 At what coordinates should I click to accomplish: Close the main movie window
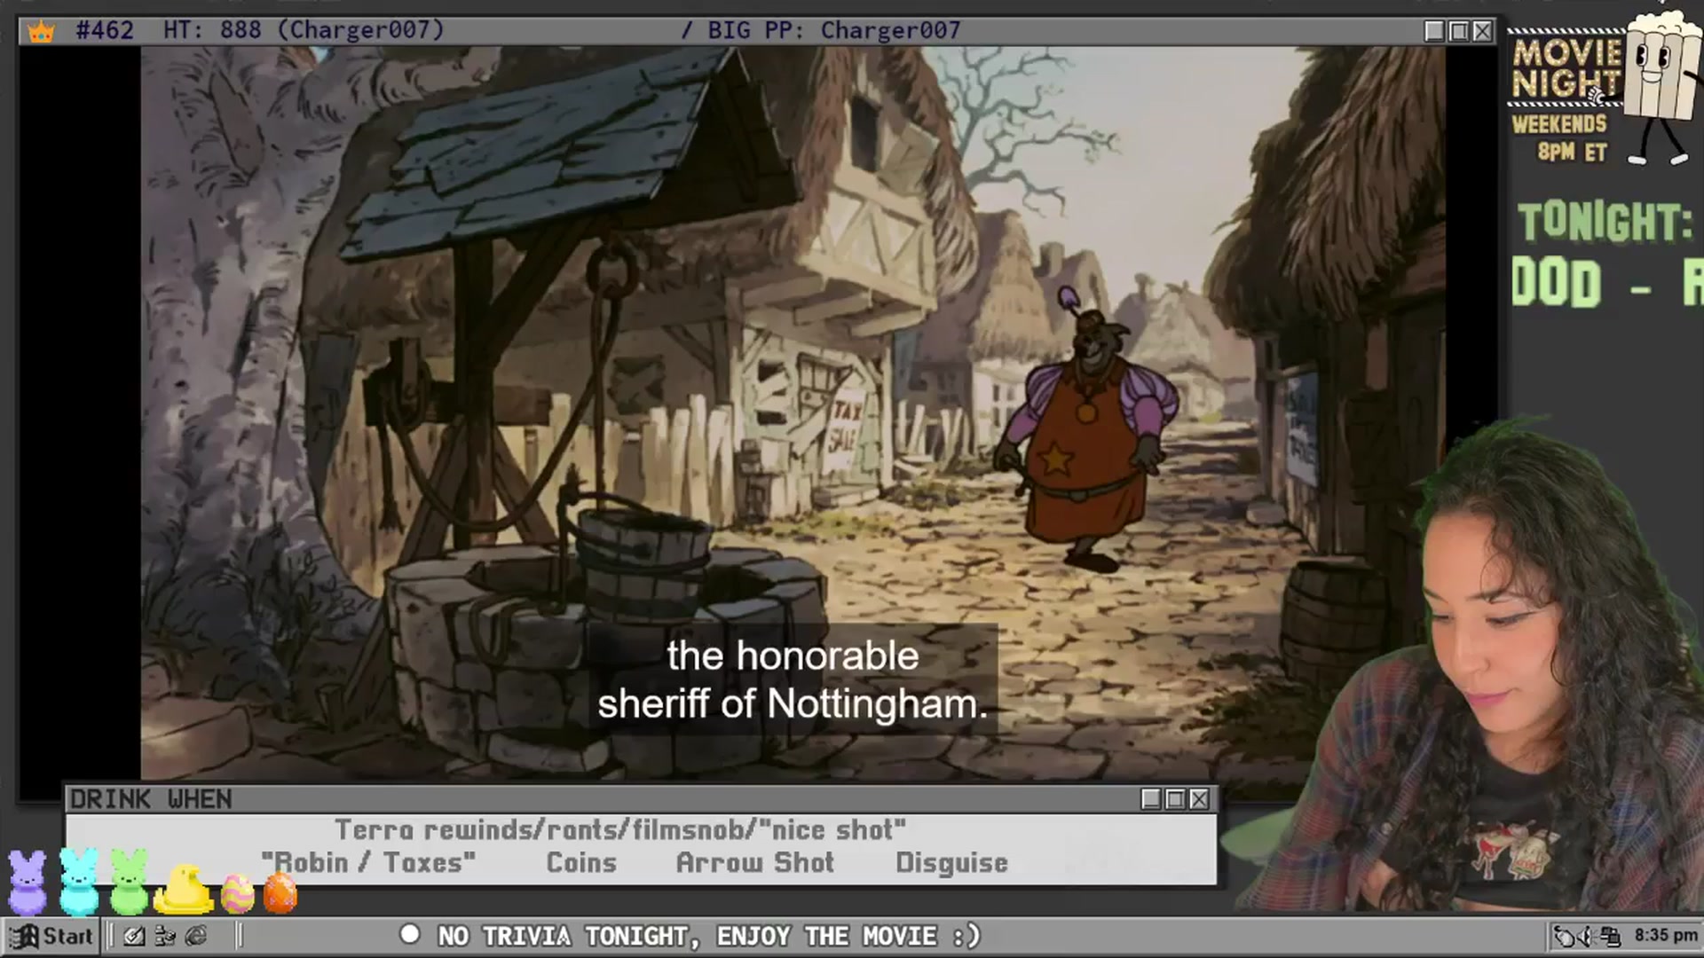(1482, 31)
